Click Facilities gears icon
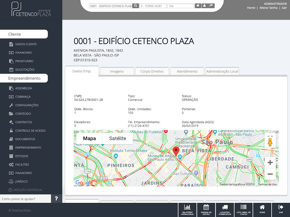The height and width of the screenshot is (217, 290). pyautogui.click(x=11, y=164)
